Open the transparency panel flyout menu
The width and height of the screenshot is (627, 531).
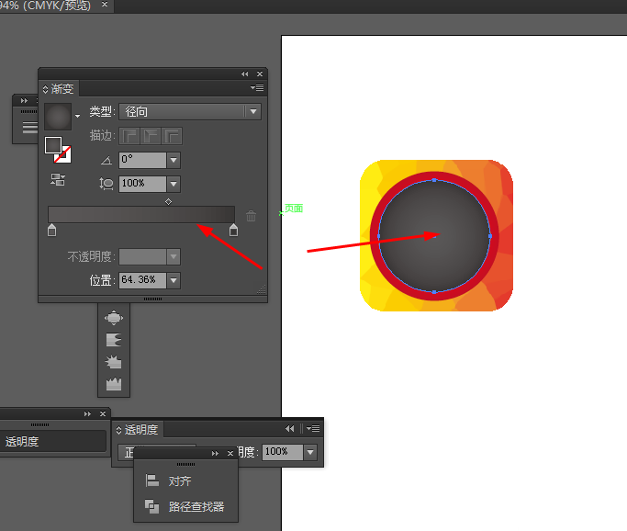pos(313,429)
